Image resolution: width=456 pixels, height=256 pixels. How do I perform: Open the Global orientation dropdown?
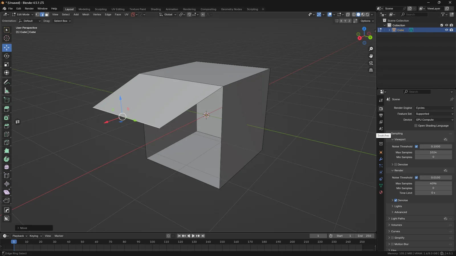pyautogui.click(x=168, y=15)
